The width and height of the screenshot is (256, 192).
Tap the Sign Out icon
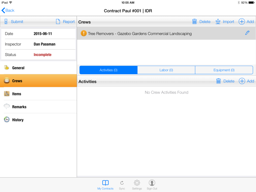[152, 184]
